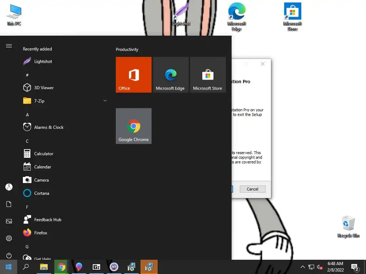Screen dimensions: 366x274
Task: Open the 7-Zip taskbar icon
Action: (97, 267)
